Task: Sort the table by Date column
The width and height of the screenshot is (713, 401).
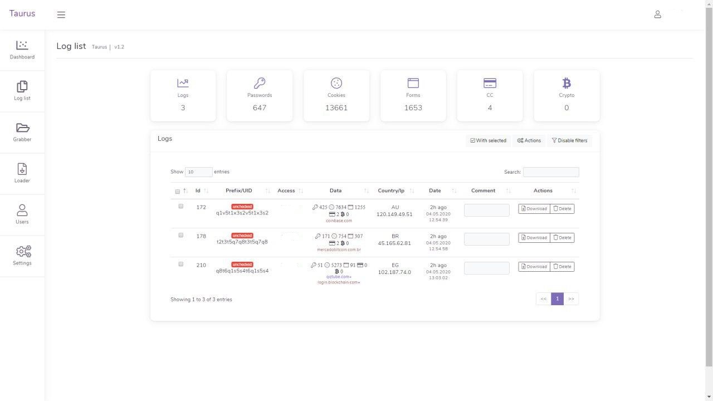Action: [x=438, y=191]
